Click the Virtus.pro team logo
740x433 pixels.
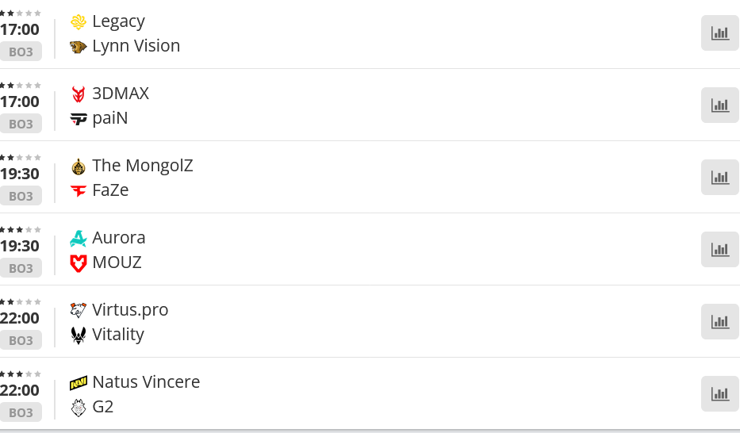79,310
